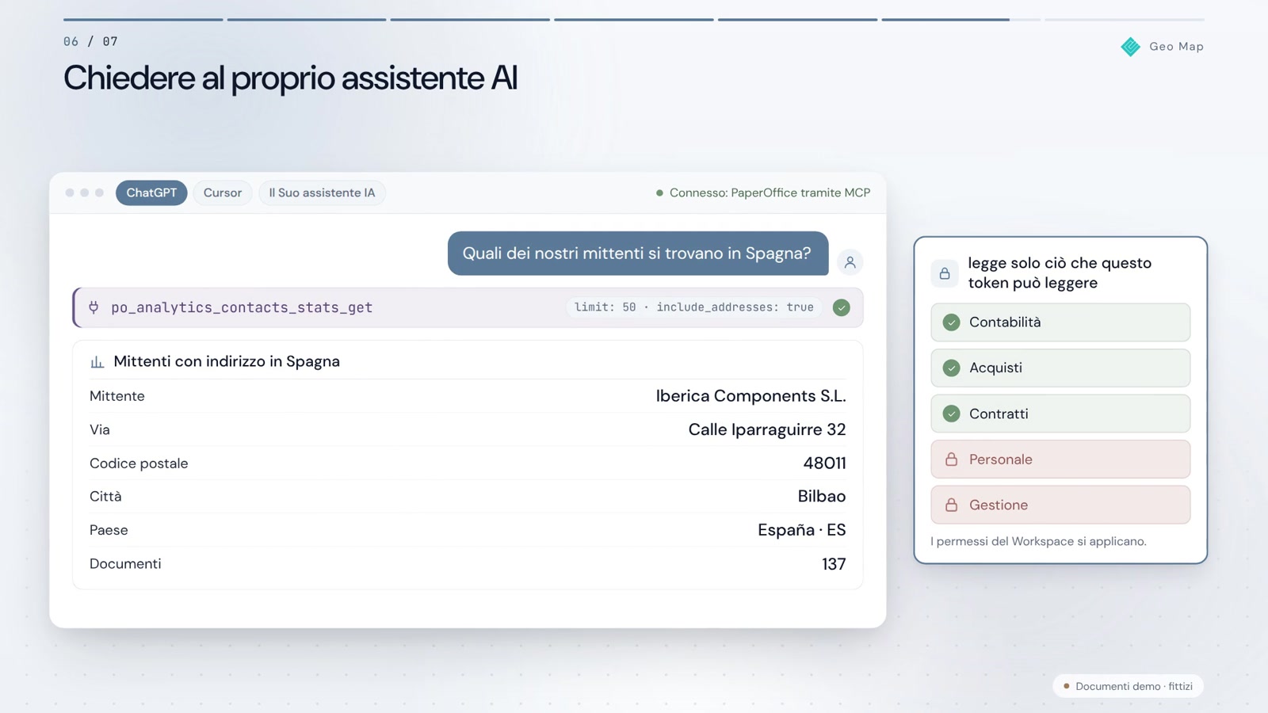Viewport: 1268px width, 713px height.
Task: Click the Geo Map diamond logo icon
Action: [1130, 47]
